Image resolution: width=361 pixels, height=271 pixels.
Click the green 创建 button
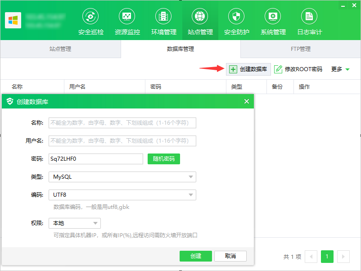(x=196, y=256)
